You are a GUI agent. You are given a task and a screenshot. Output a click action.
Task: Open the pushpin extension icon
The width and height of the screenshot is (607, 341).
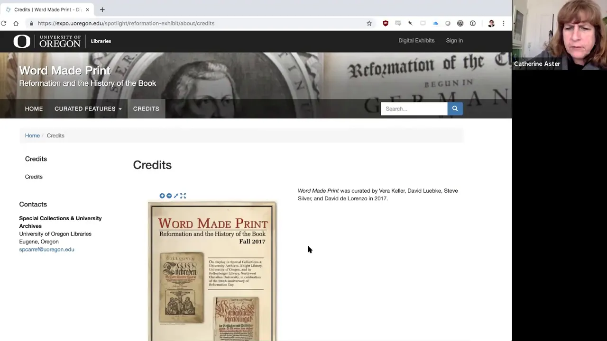(410, 23)
